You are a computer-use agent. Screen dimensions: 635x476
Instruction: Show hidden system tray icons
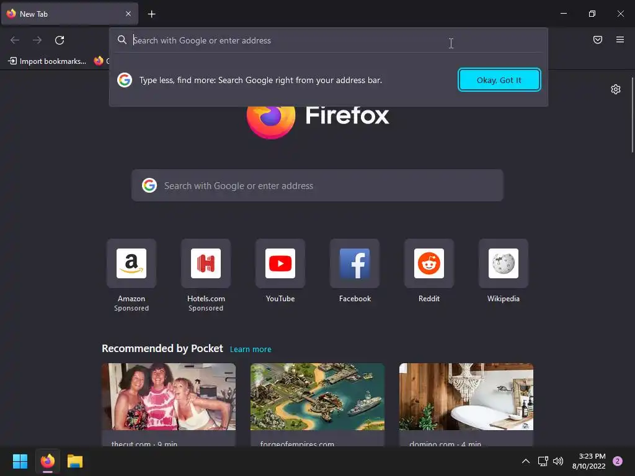click(x=526, y=461)
